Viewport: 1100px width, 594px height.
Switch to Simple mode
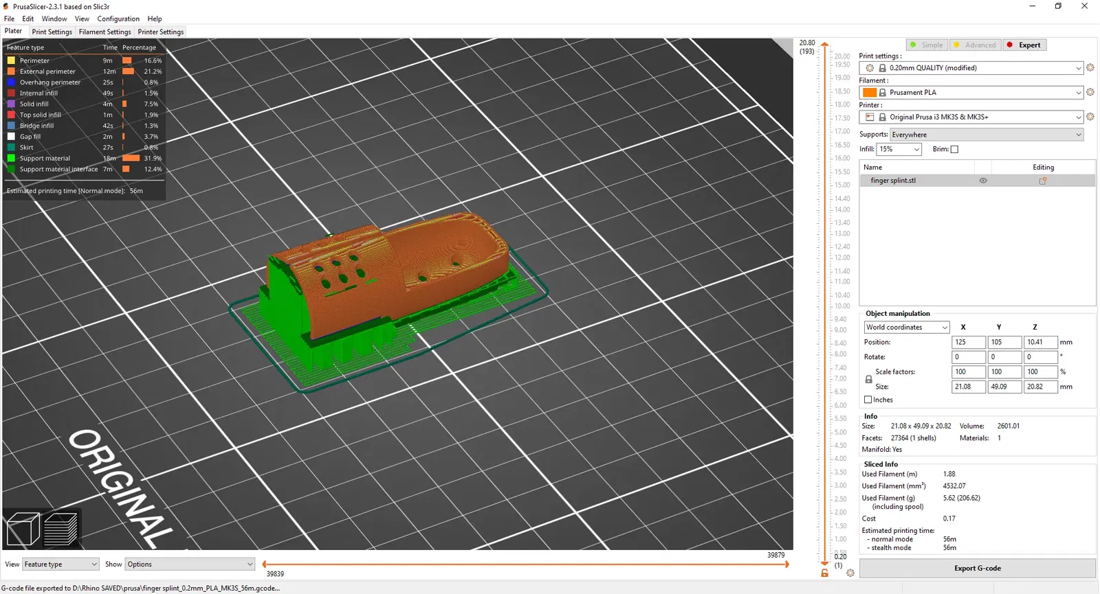point(927,45)
